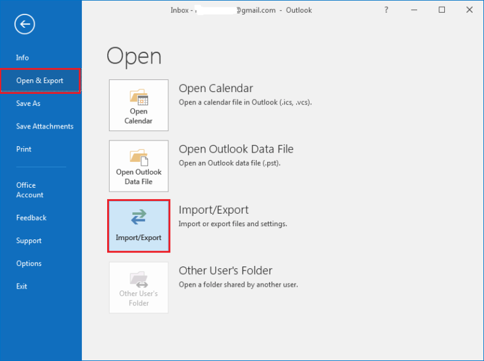Click the 'Open Outlook Data File' heading
Image resolution: width=484 pixels, height=361 pixels.
236,149
